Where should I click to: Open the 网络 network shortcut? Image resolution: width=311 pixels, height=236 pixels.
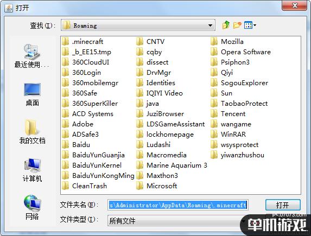point(32,207)
